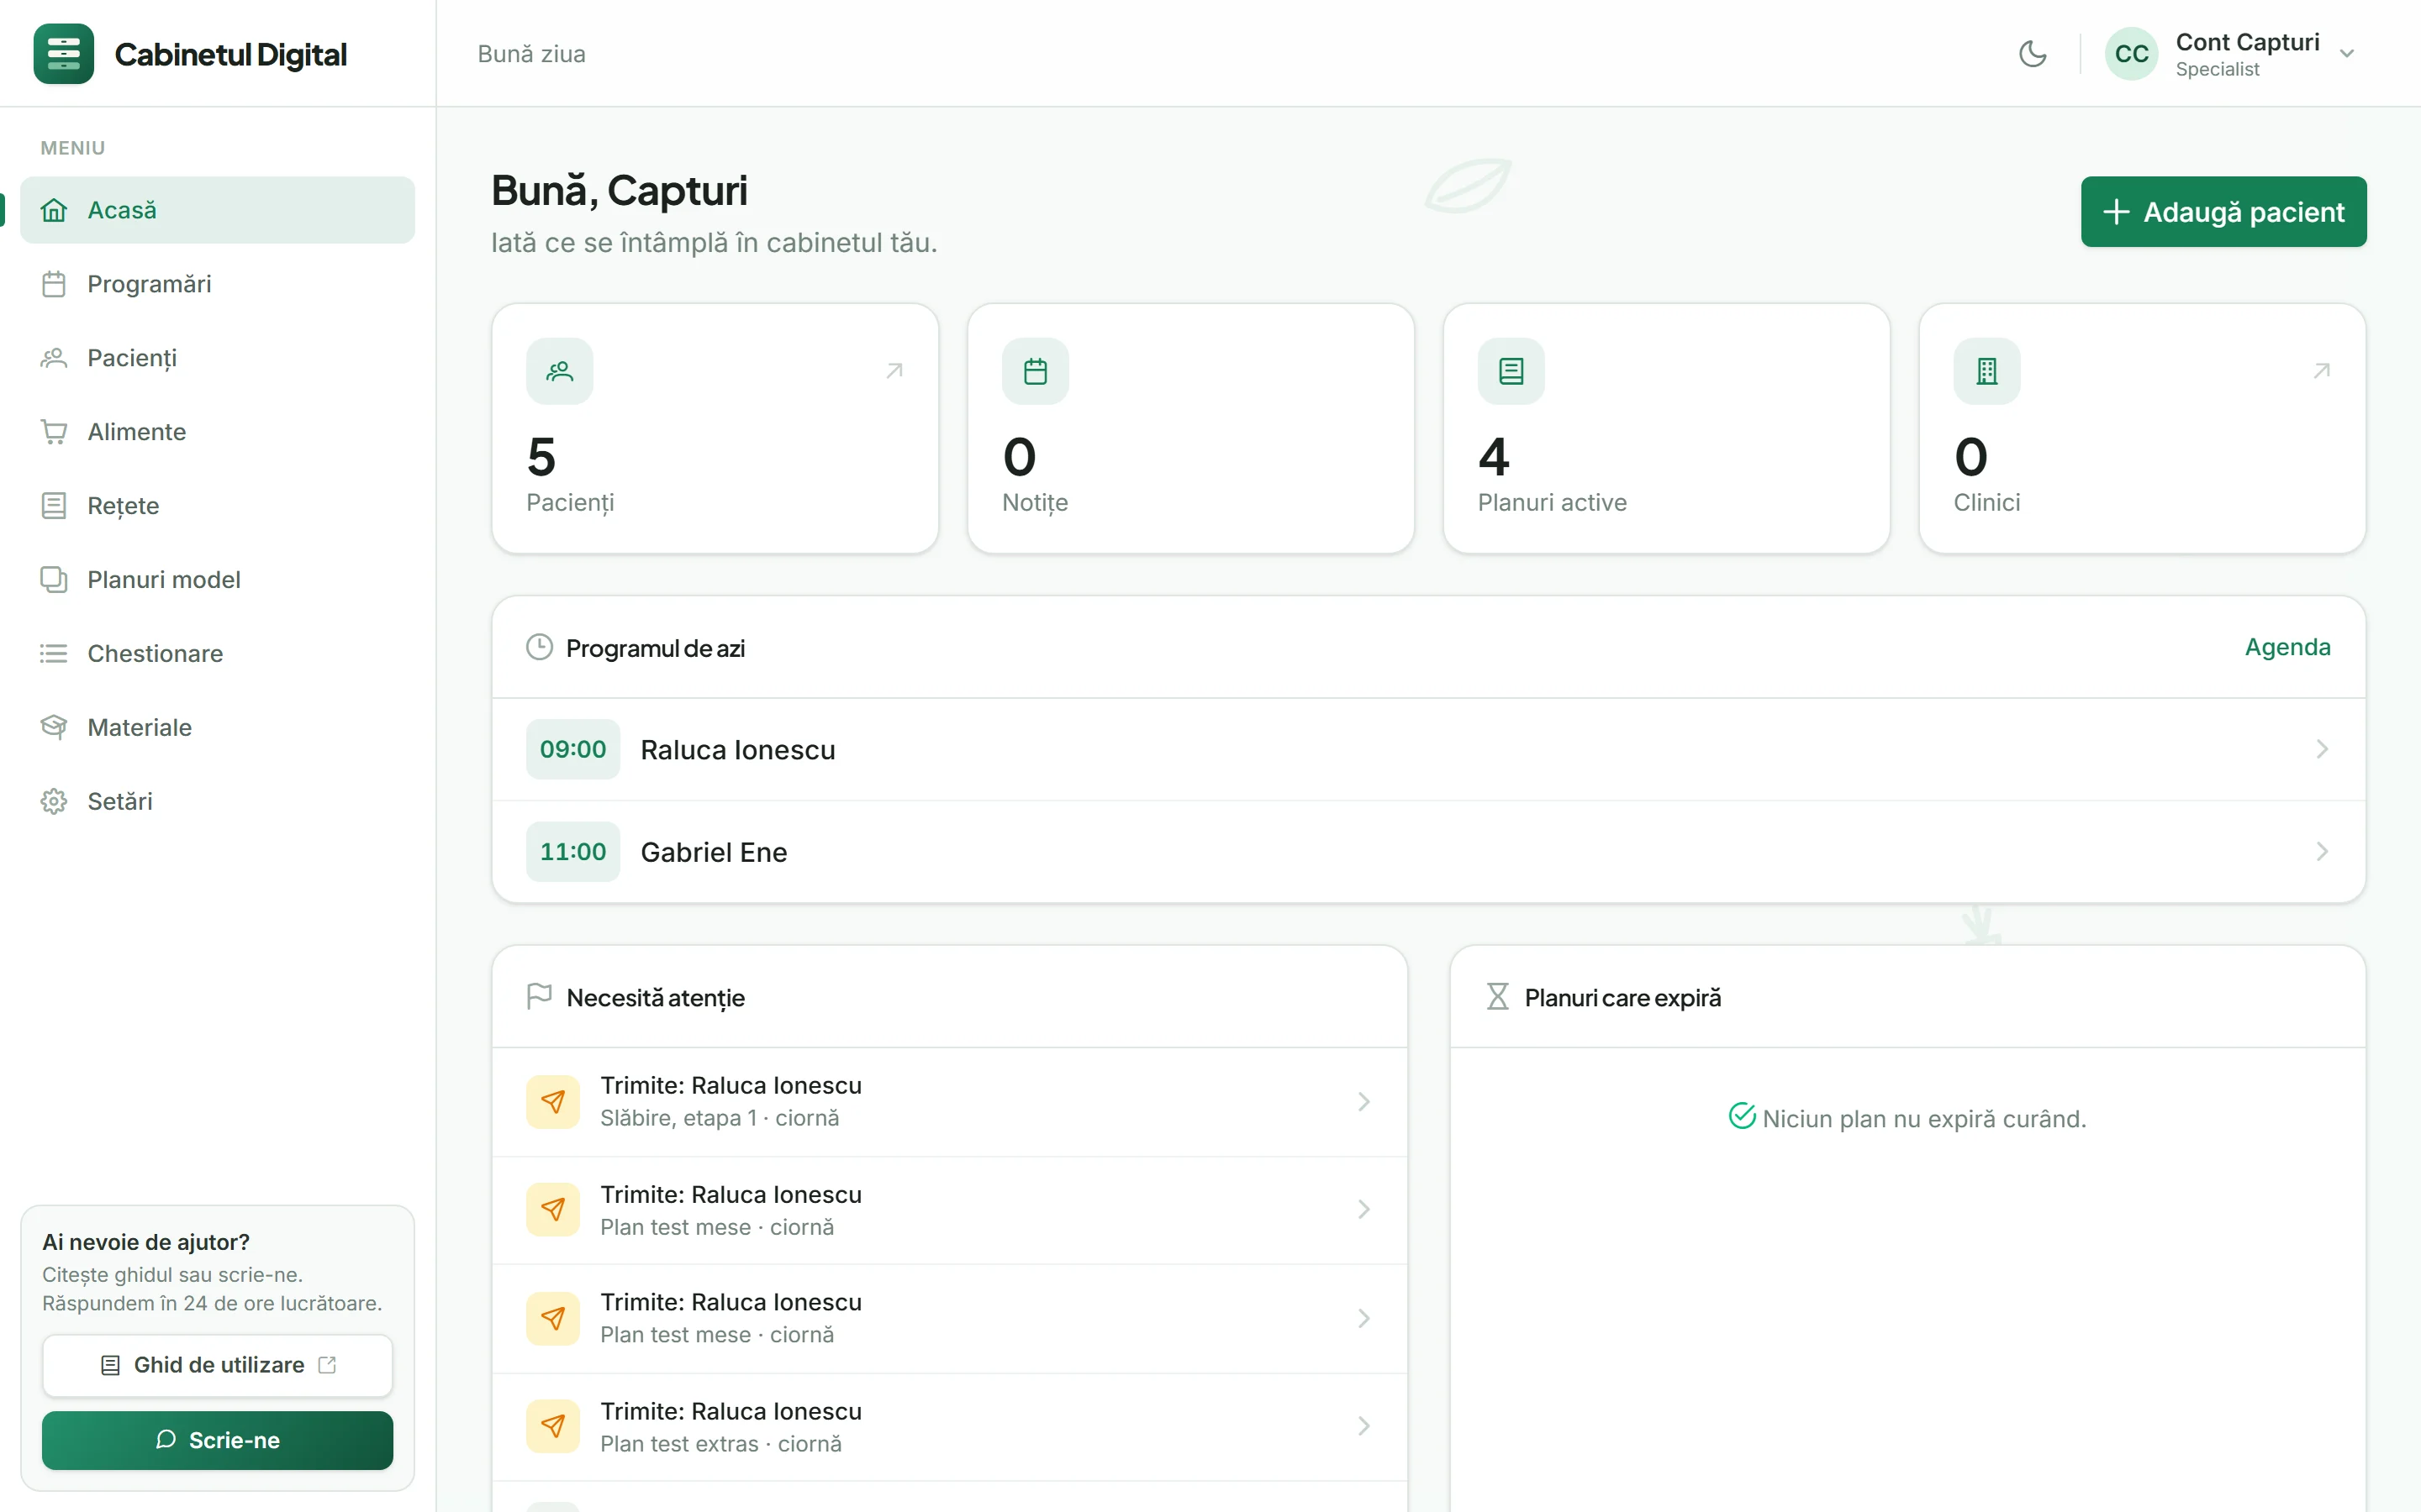The image size is (2421, 1512).
Task: Click the send icon for Plan test extras
Action: point(553,1427)
